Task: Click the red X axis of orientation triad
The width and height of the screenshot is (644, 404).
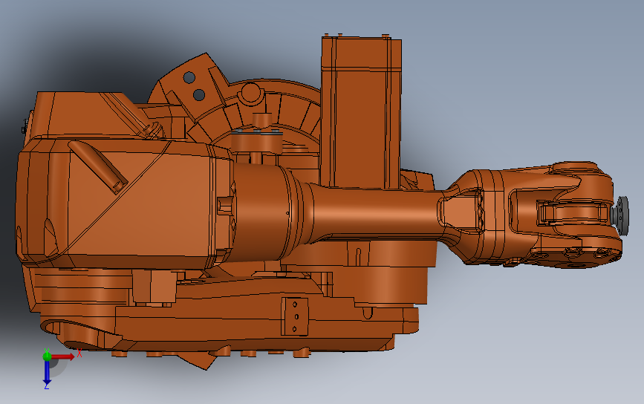Action: (x=63, y=356)
